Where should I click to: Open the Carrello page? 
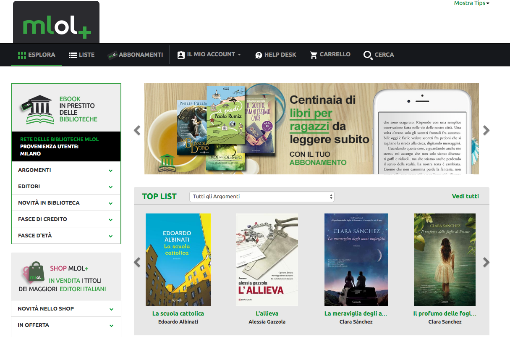(x=330, y=55)
